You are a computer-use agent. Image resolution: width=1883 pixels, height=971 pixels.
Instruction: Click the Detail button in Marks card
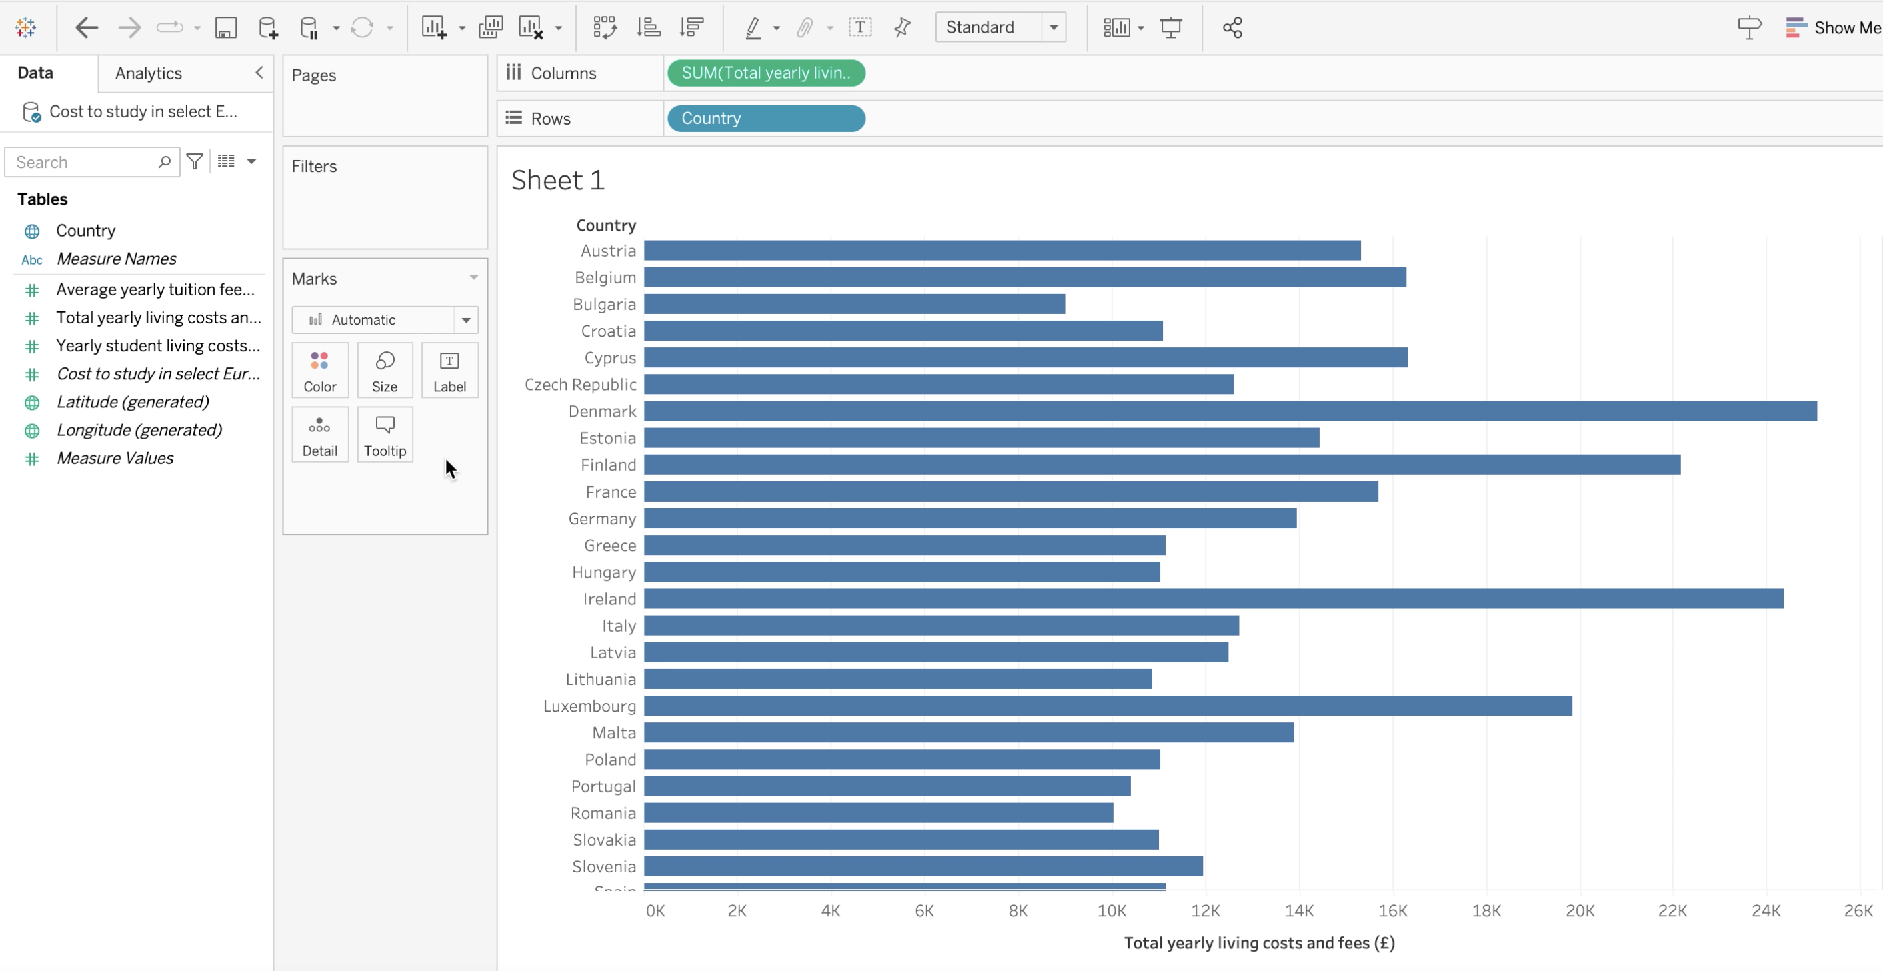point(319,435)
